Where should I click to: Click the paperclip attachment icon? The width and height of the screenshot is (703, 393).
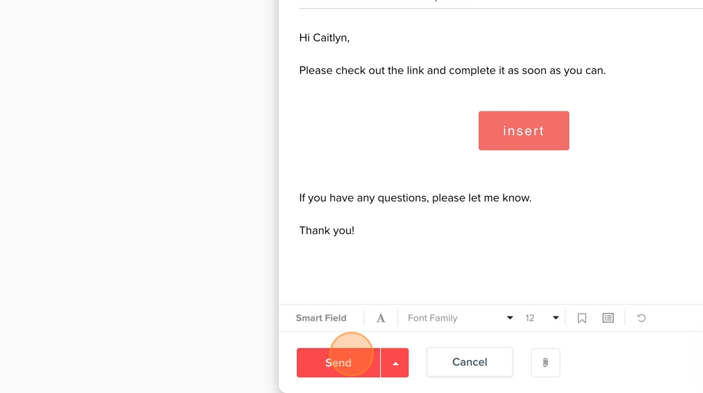coord(545,362)
